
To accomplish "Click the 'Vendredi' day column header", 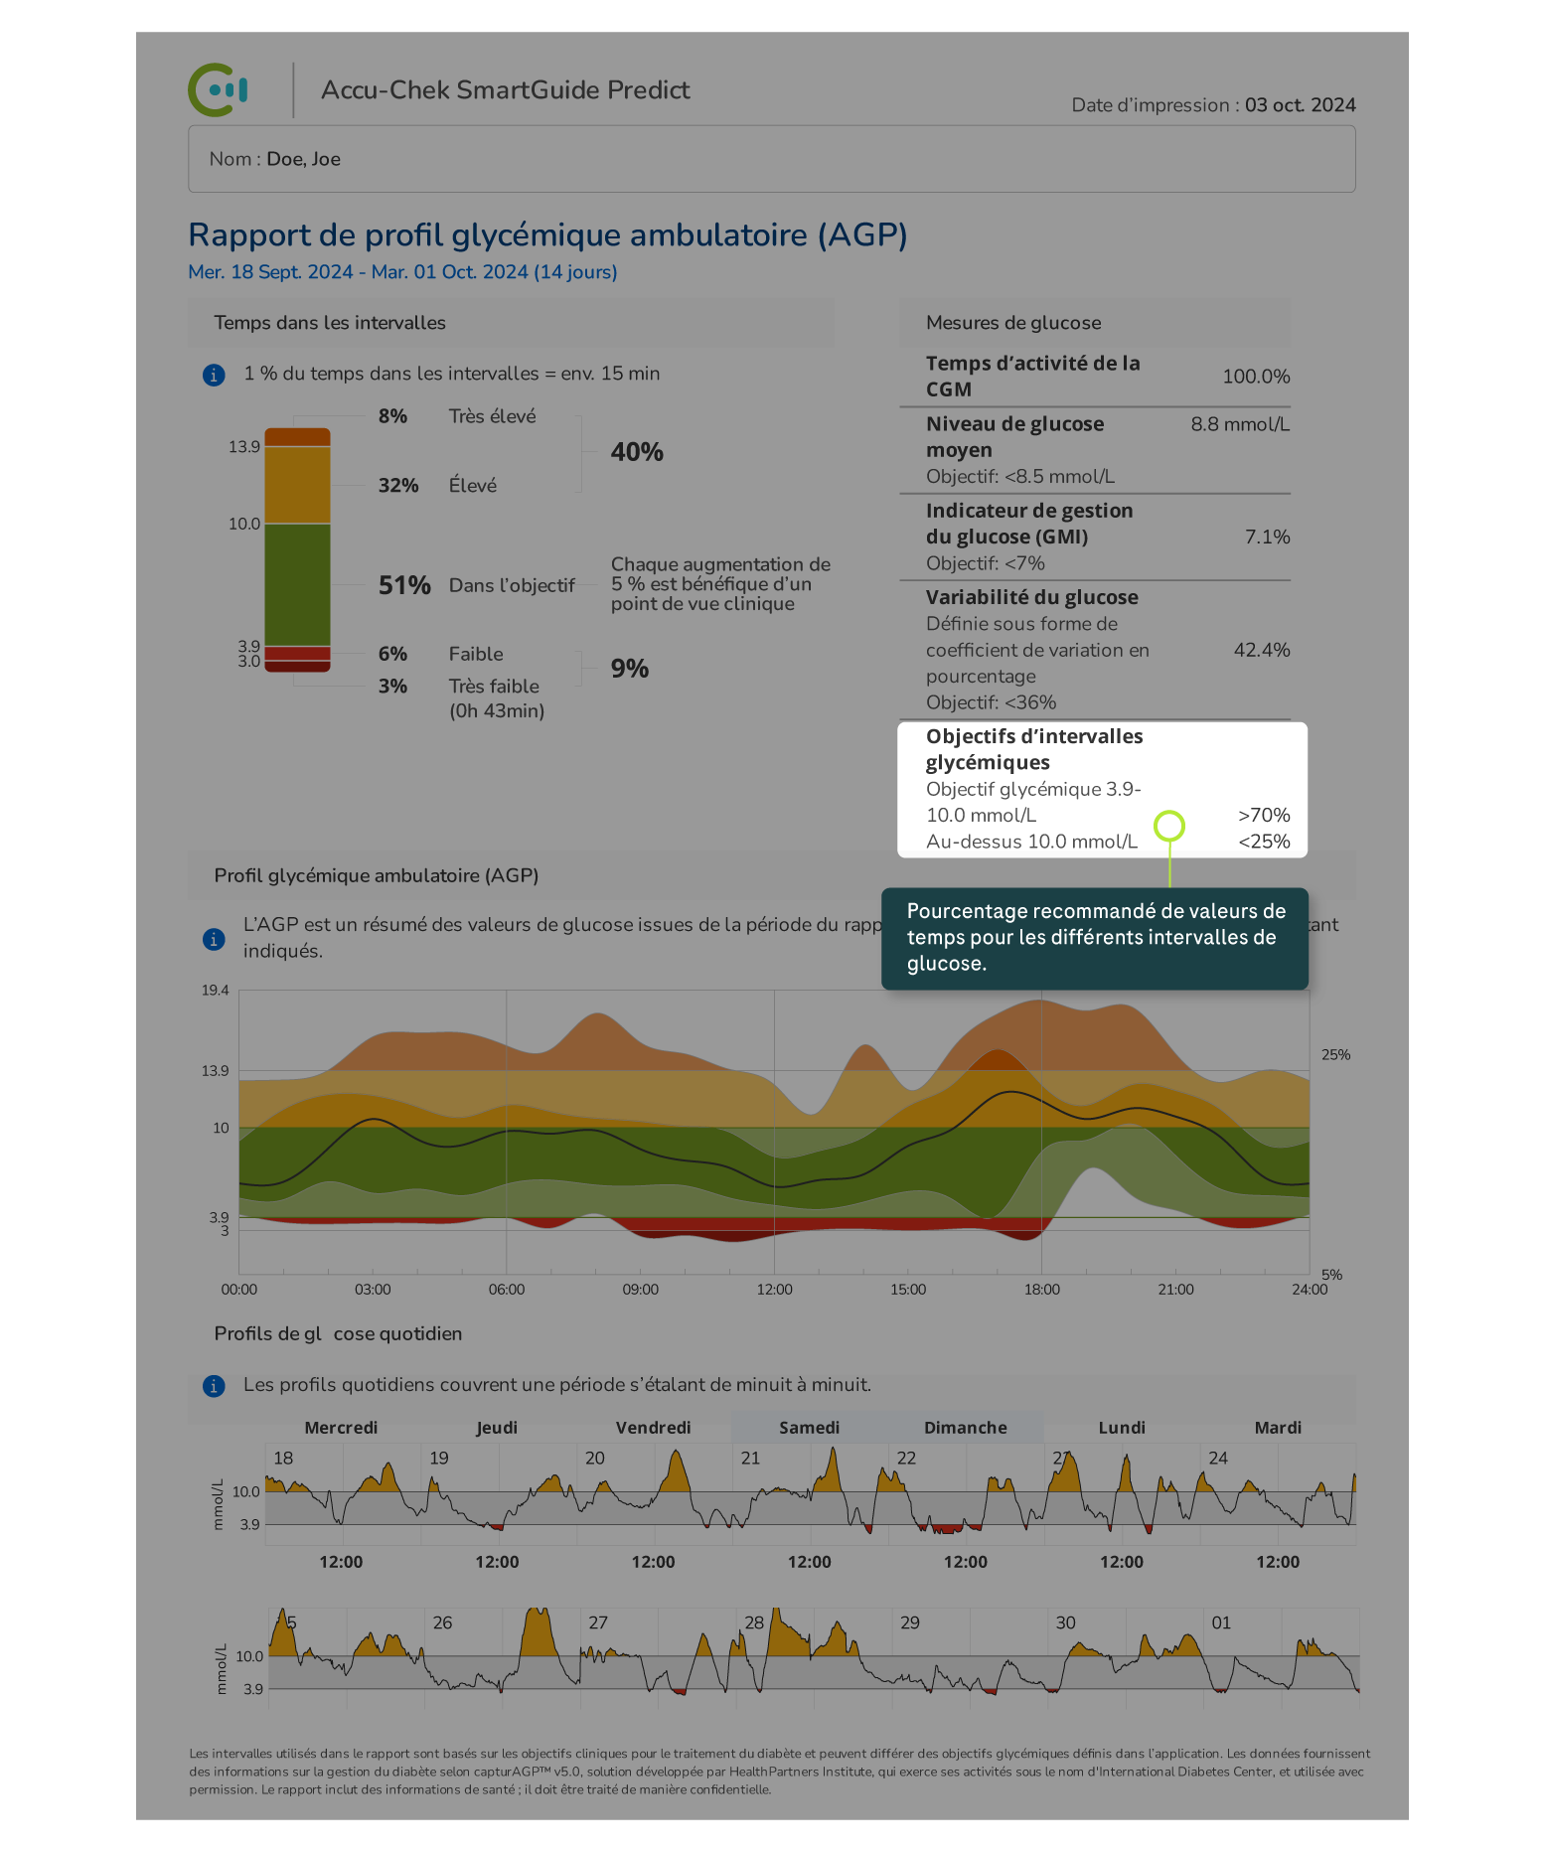I will (653, 1428).
